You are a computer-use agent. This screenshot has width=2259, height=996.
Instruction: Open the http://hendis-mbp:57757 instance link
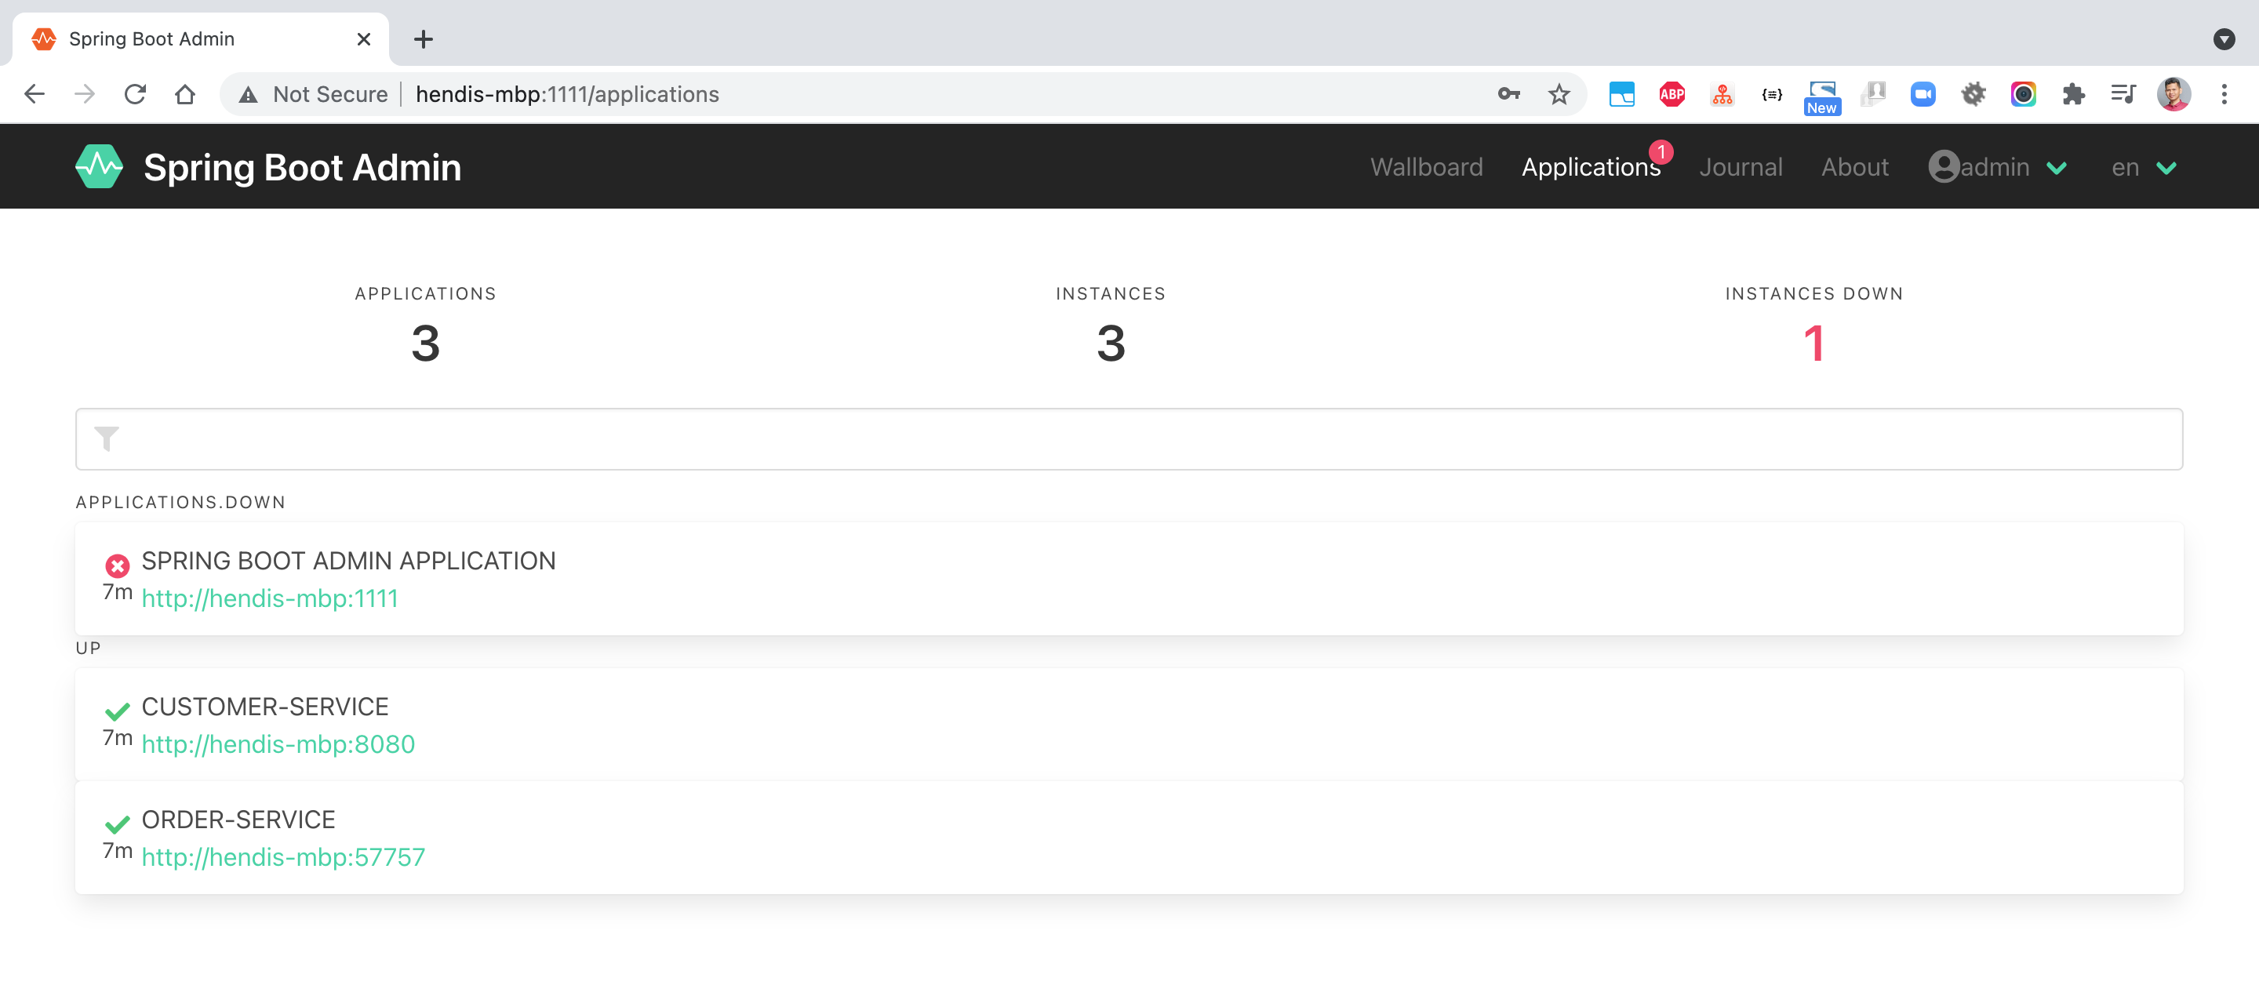coord(283,857)
